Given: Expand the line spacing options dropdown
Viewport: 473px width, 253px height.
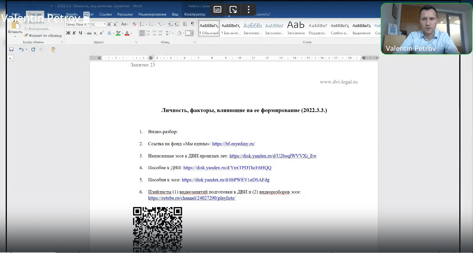Looking at the screenshot, I should point(172,33).
